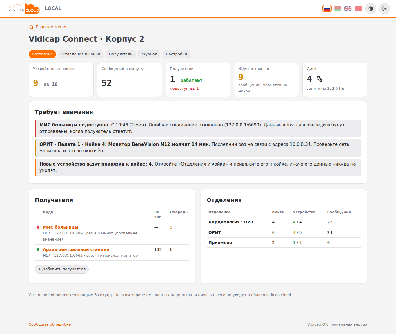
Task: Click the Vidicap Cloud logo
Action: click(24, 9)
